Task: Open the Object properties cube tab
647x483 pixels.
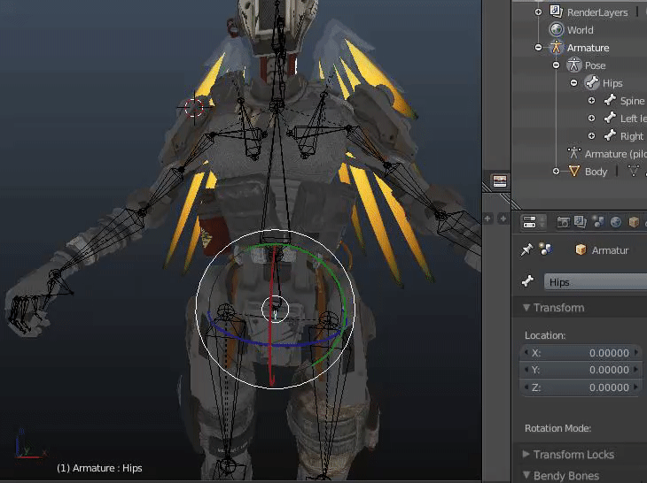Action: click(x=634, y=222)
